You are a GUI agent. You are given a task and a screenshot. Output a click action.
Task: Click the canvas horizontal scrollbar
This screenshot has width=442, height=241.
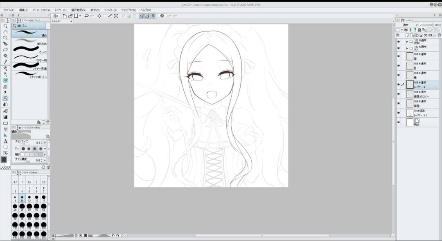click(x=262, y=235)
